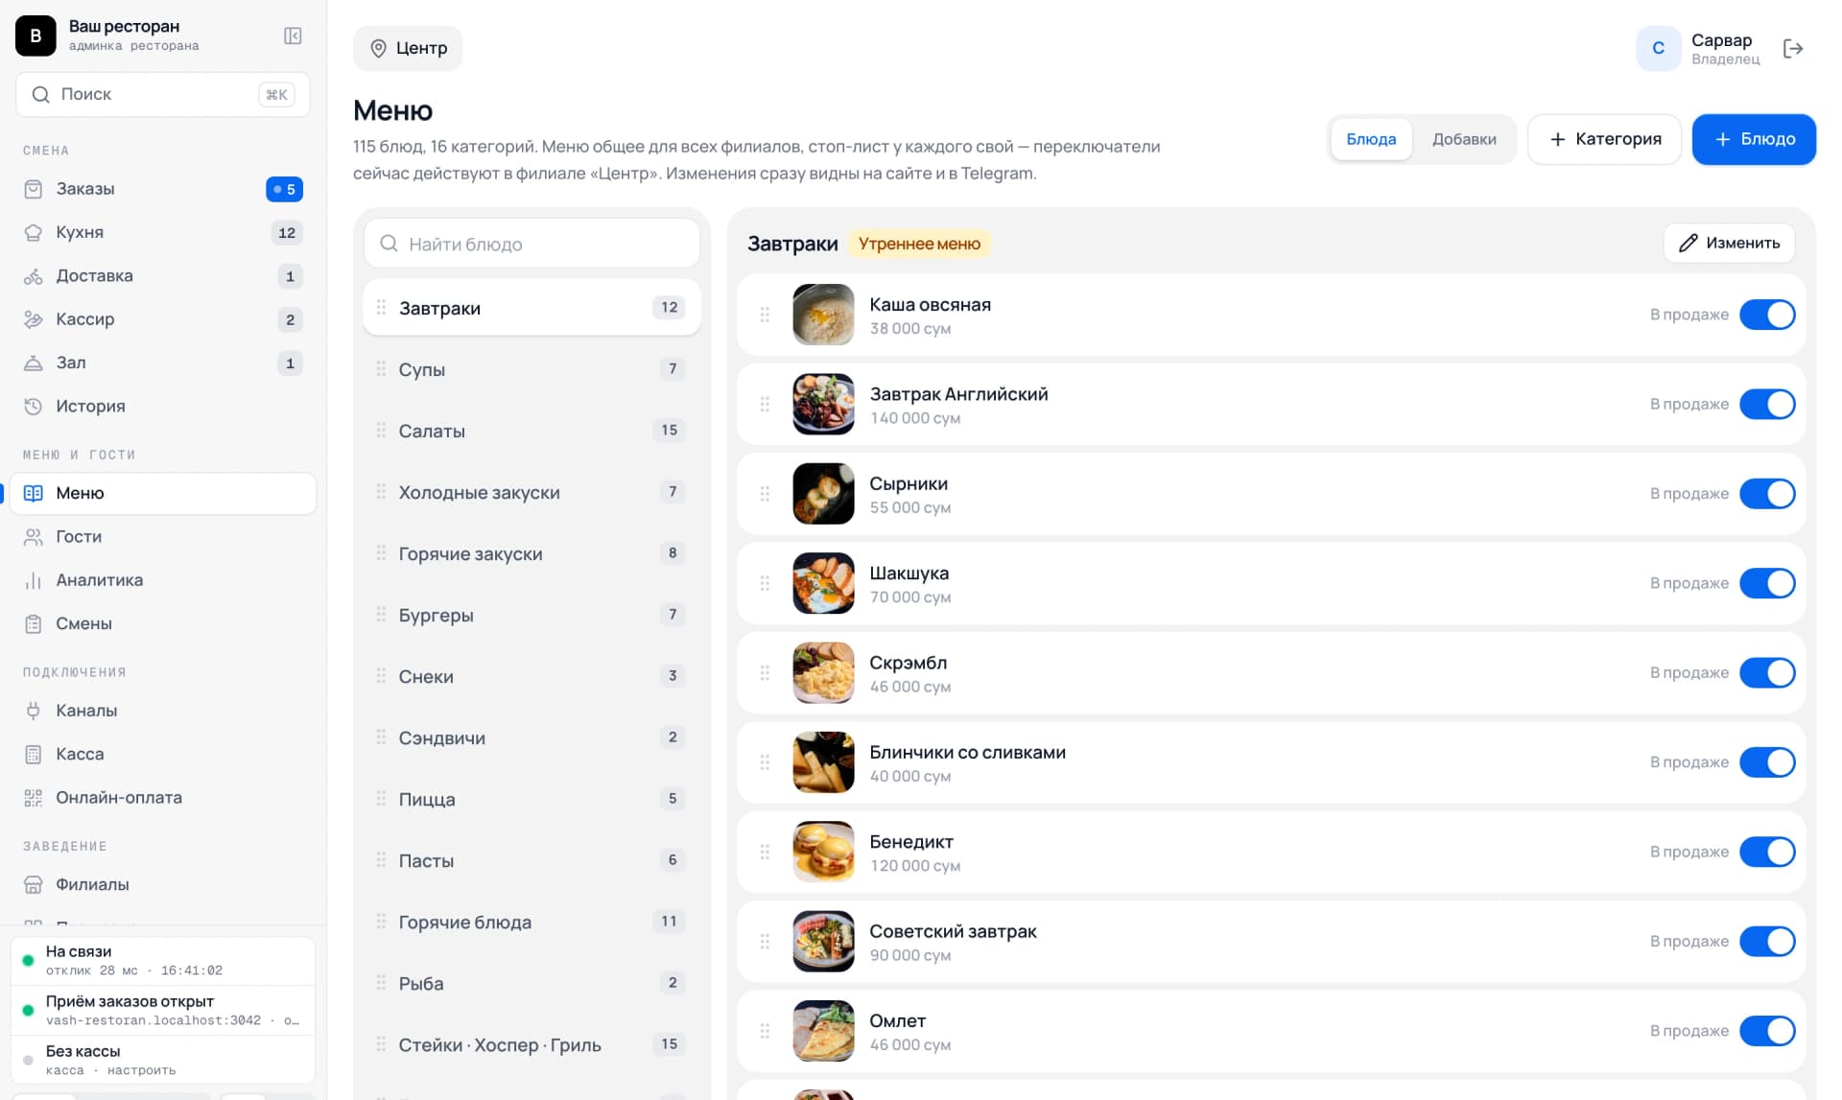Open Онлайн-оплата via the QR code icon
1842x1100 pixels.
[34, 798]
